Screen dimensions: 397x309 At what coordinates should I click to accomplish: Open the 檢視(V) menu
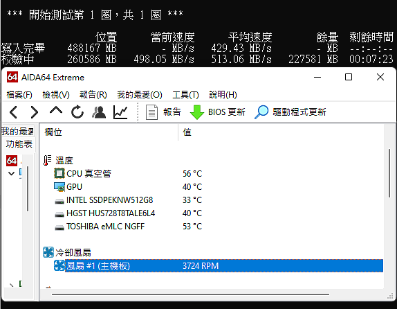pyautogui.click(x=56, y=95)
